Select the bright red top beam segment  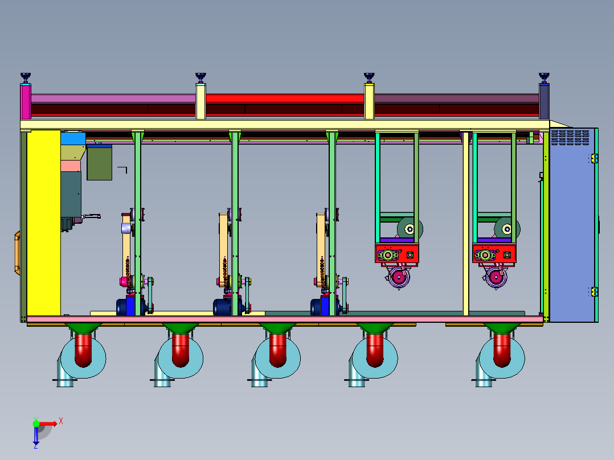[285, 98]
